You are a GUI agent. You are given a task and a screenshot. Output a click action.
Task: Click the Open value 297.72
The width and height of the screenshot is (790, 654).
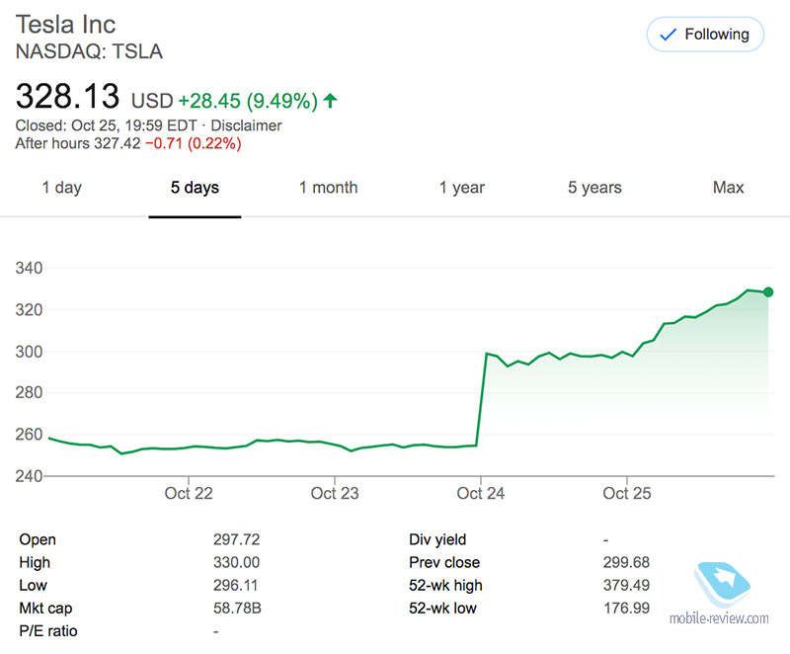[x=236, y=539]
